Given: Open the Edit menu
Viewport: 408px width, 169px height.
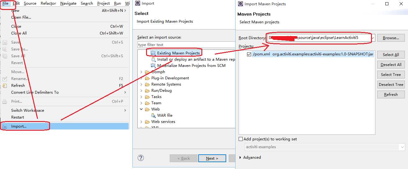Looking at the screenshot, I should (x=16, y=3).
